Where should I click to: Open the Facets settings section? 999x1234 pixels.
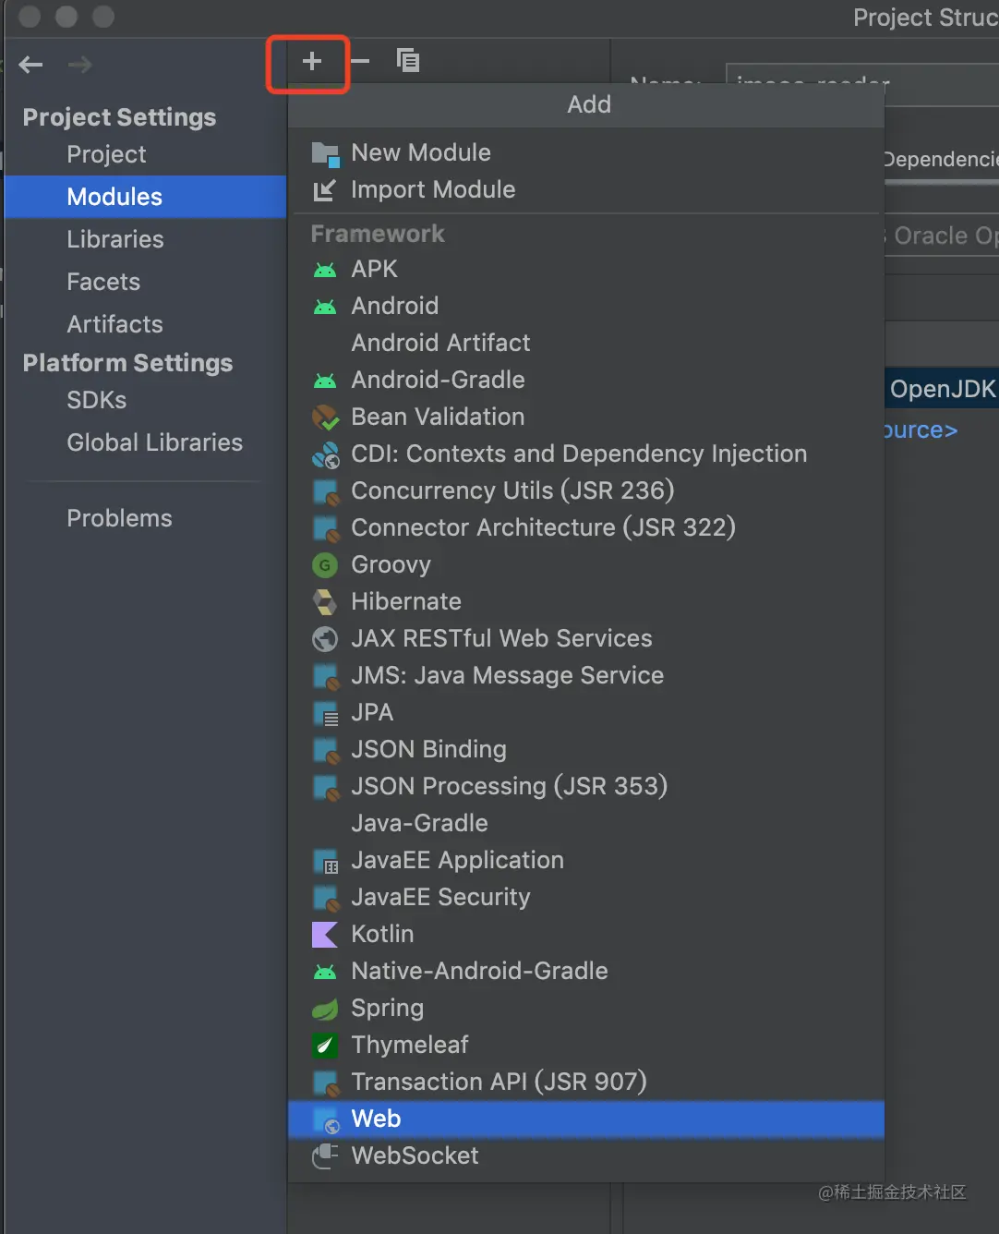[x=103, y=283]
